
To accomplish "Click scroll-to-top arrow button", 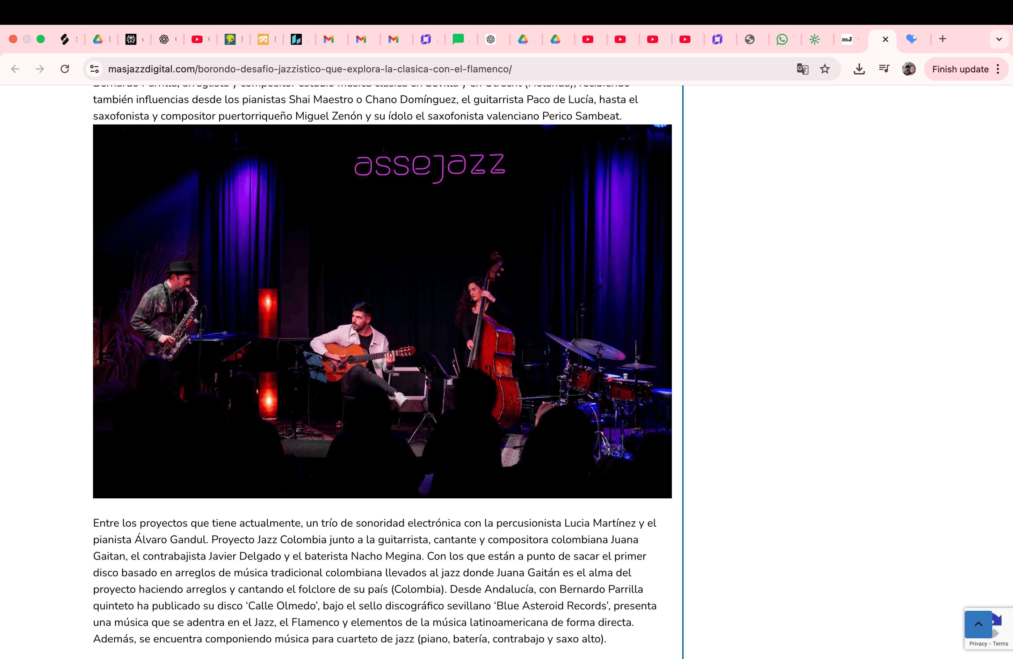I will 978,624.
